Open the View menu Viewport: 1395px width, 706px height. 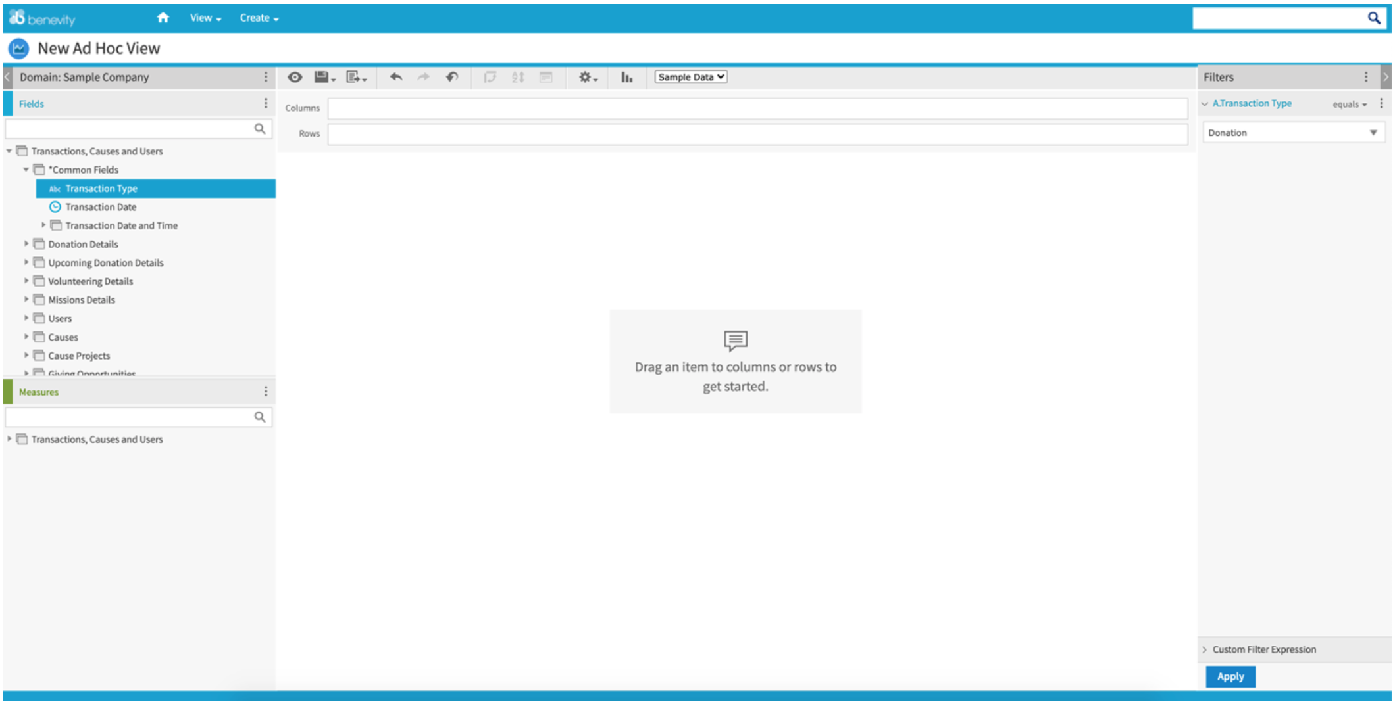click(205, 18)
